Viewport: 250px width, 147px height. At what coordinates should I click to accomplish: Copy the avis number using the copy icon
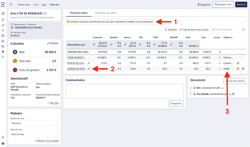tap(45, 13)
